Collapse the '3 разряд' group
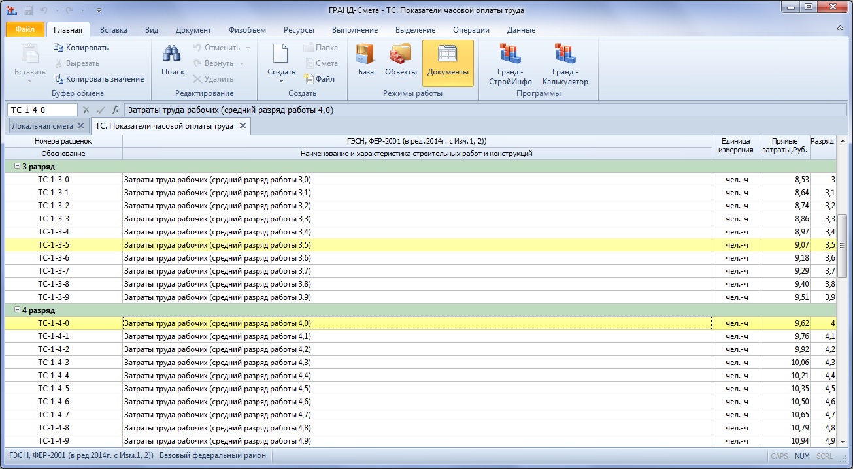 click(x=17, y=167)
